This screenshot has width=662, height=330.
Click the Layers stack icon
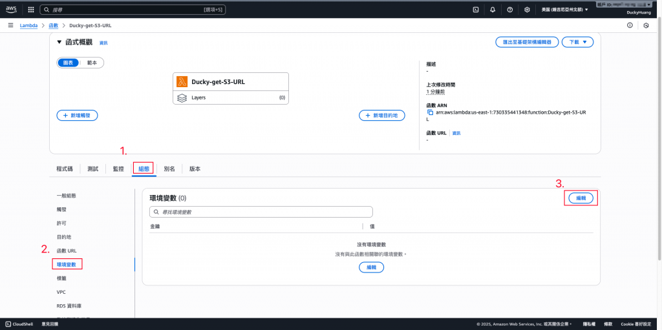pos(182,98)
